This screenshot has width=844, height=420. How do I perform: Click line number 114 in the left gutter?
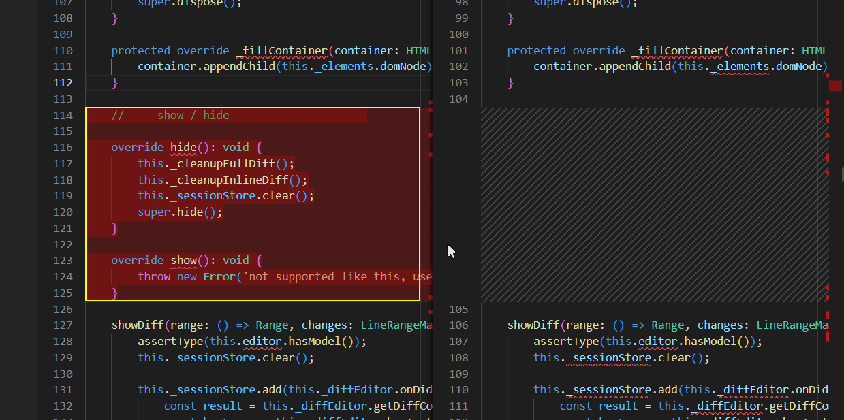click(x=63, y=116)
